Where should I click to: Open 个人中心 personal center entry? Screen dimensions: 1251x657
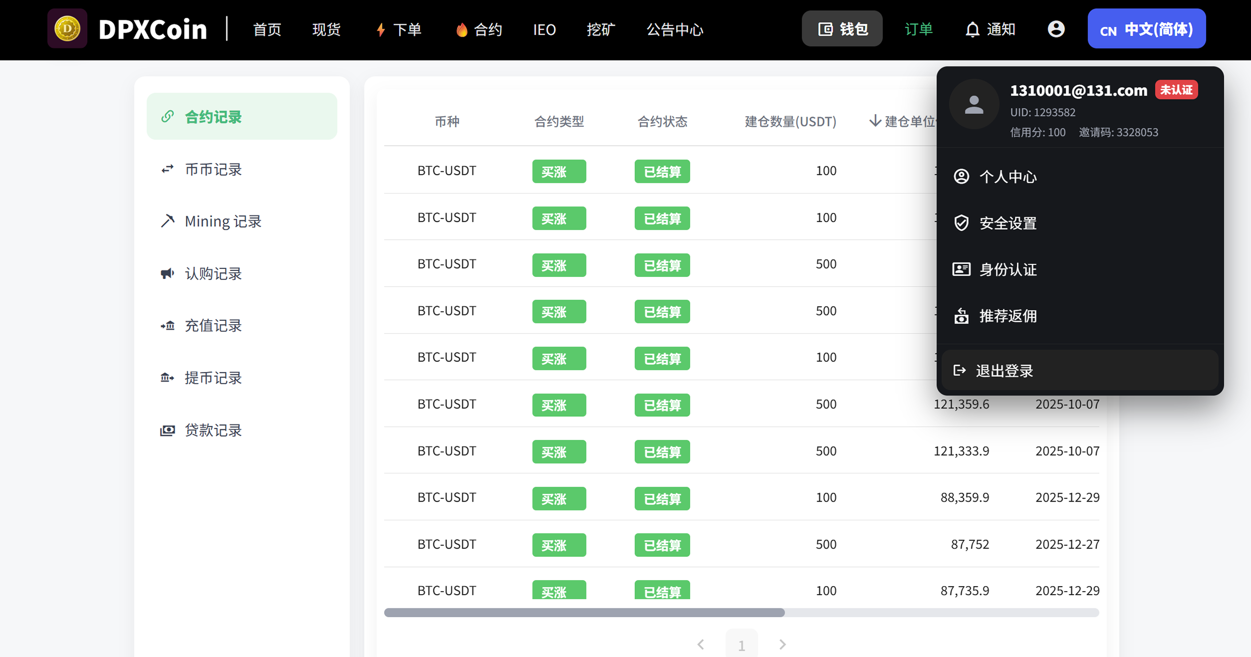1007,177
